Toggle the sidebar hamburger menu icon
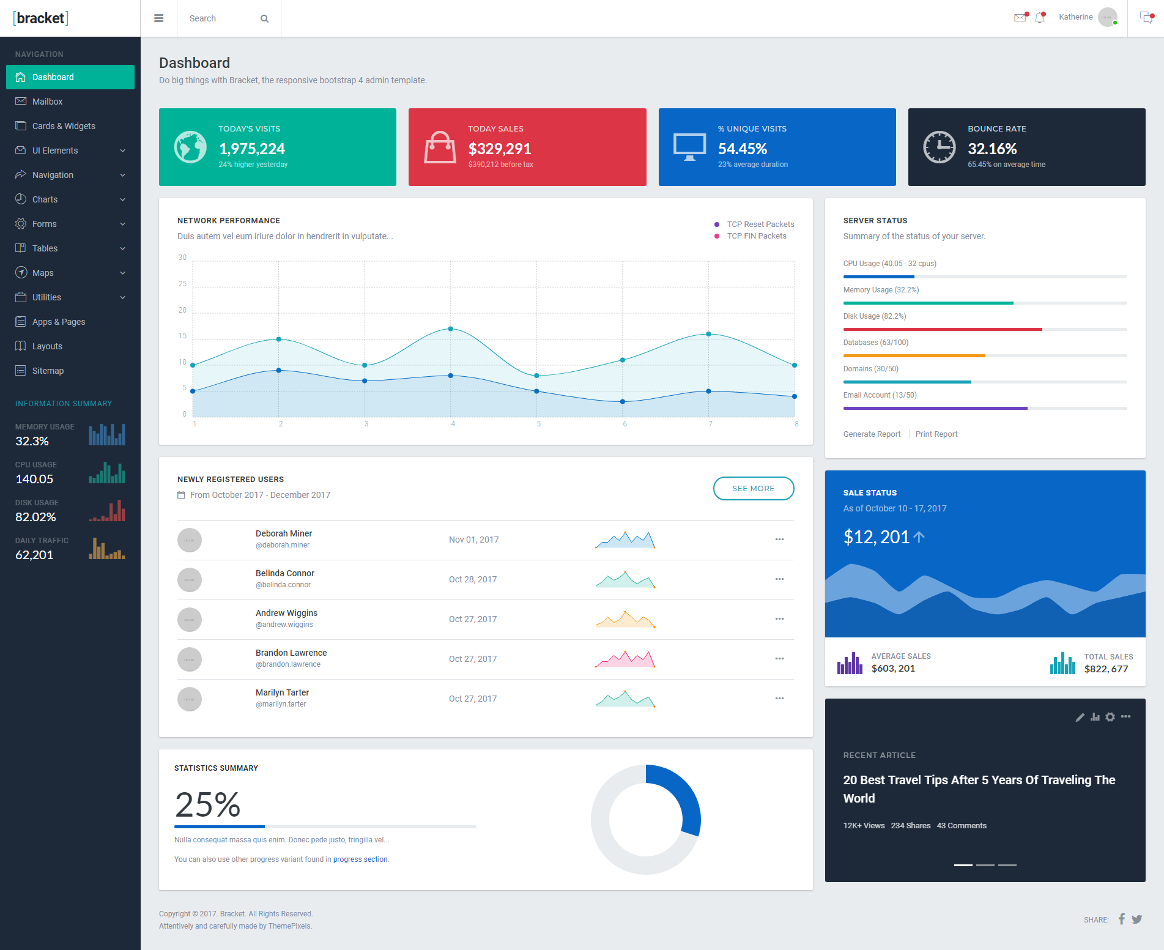The height and width of the screenshot is (950, 1164). coord(158,18)
